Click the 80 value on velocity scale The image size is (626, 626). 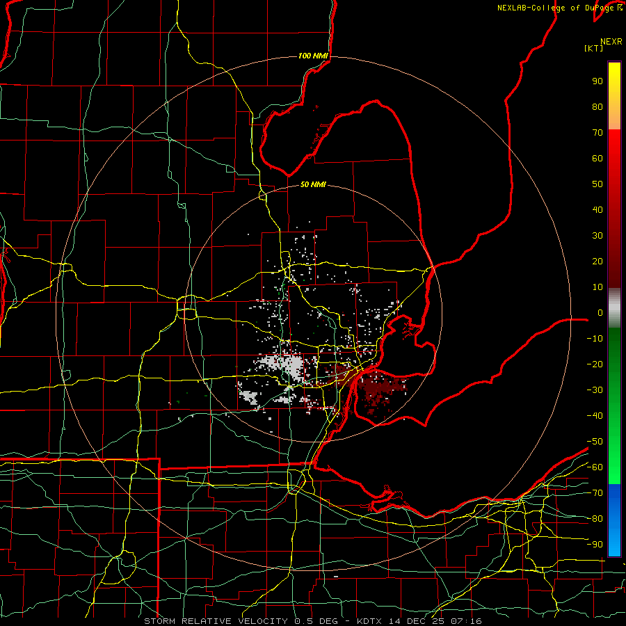pos(597,106)
